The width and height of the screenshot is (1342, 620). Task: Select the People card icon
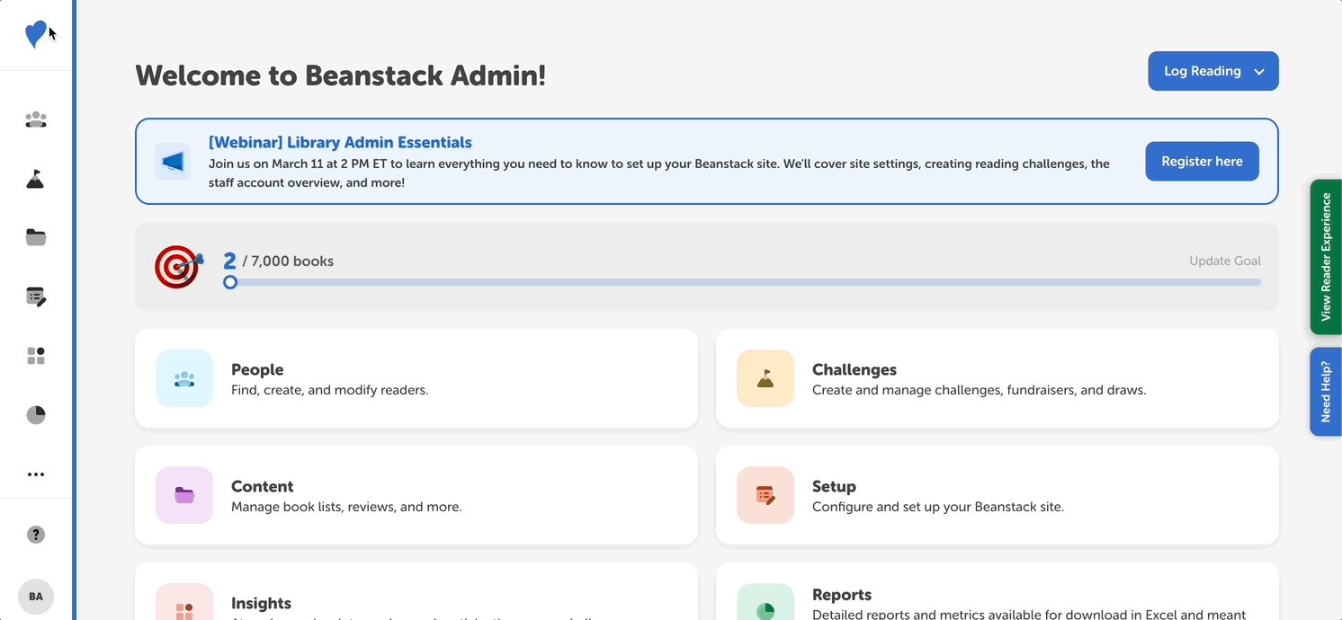pyautogui.click(x=184, y=378)
